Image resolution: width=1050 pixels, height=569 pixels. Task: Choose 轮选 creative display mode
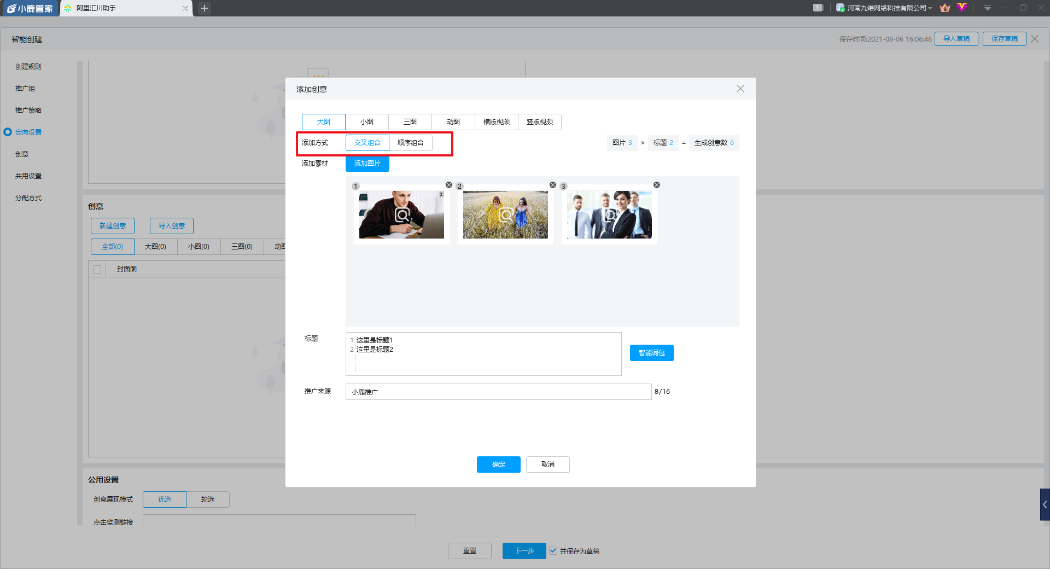[x=208, y=500]
